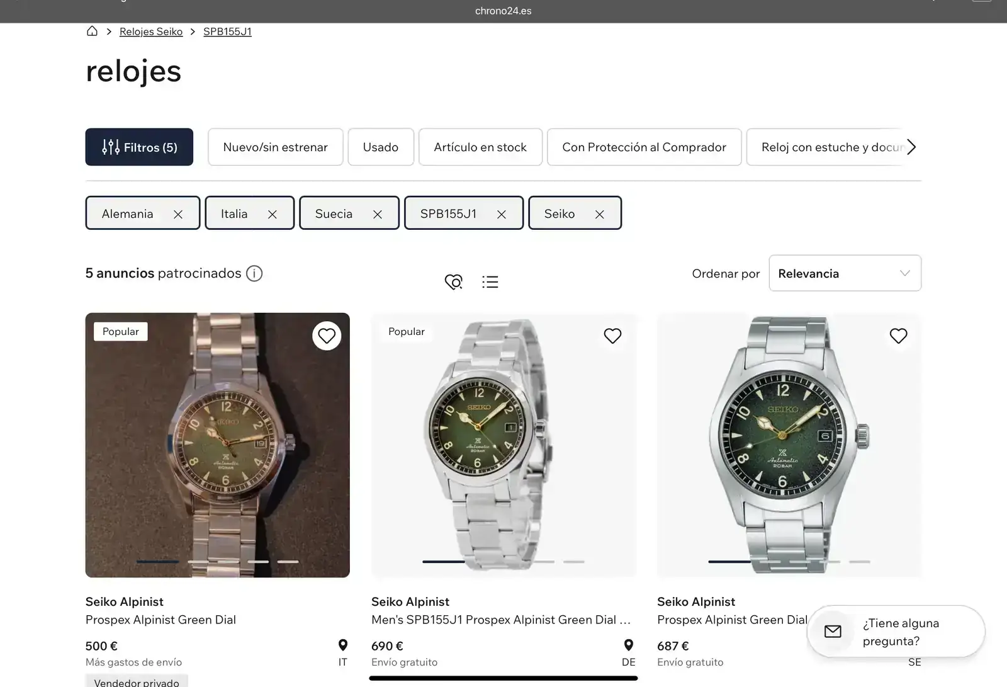Image resolution: width=1007 pixels, height=687 pixels.
Task: Favorite the 690 € Seiko Alpinist
Action: pos(612,336)
